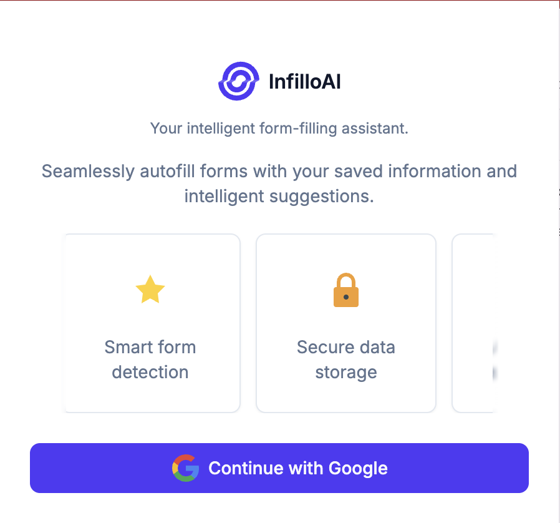Continue with Google sign-in button
Screen dimensions: 560x523
tap(279, 468)
